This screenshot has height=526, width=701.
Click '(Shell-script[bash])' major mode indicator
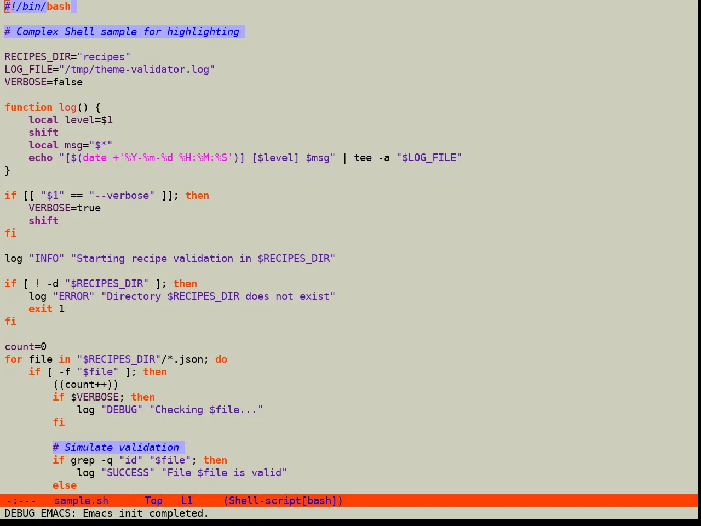[283, 501]
